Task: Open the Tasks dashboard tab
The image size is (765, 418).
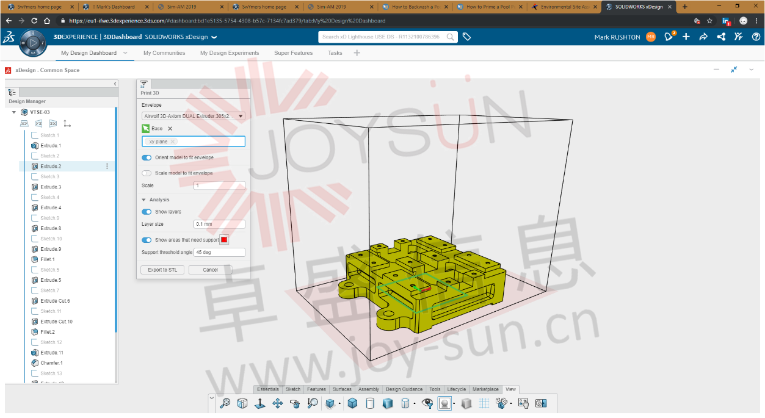Action: [x=335, y=53]
